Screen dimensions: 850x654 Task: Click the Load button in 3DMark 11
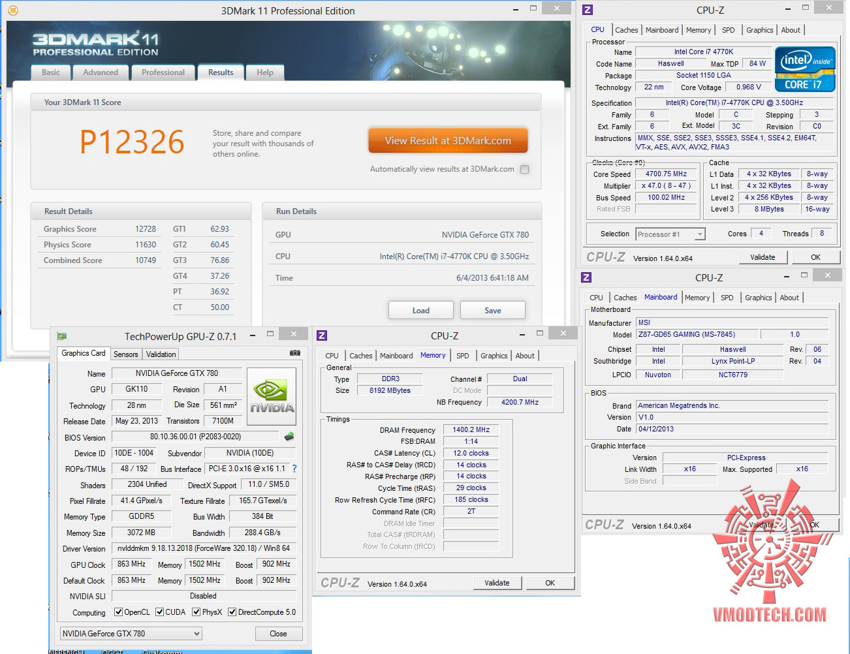point(421,311)
